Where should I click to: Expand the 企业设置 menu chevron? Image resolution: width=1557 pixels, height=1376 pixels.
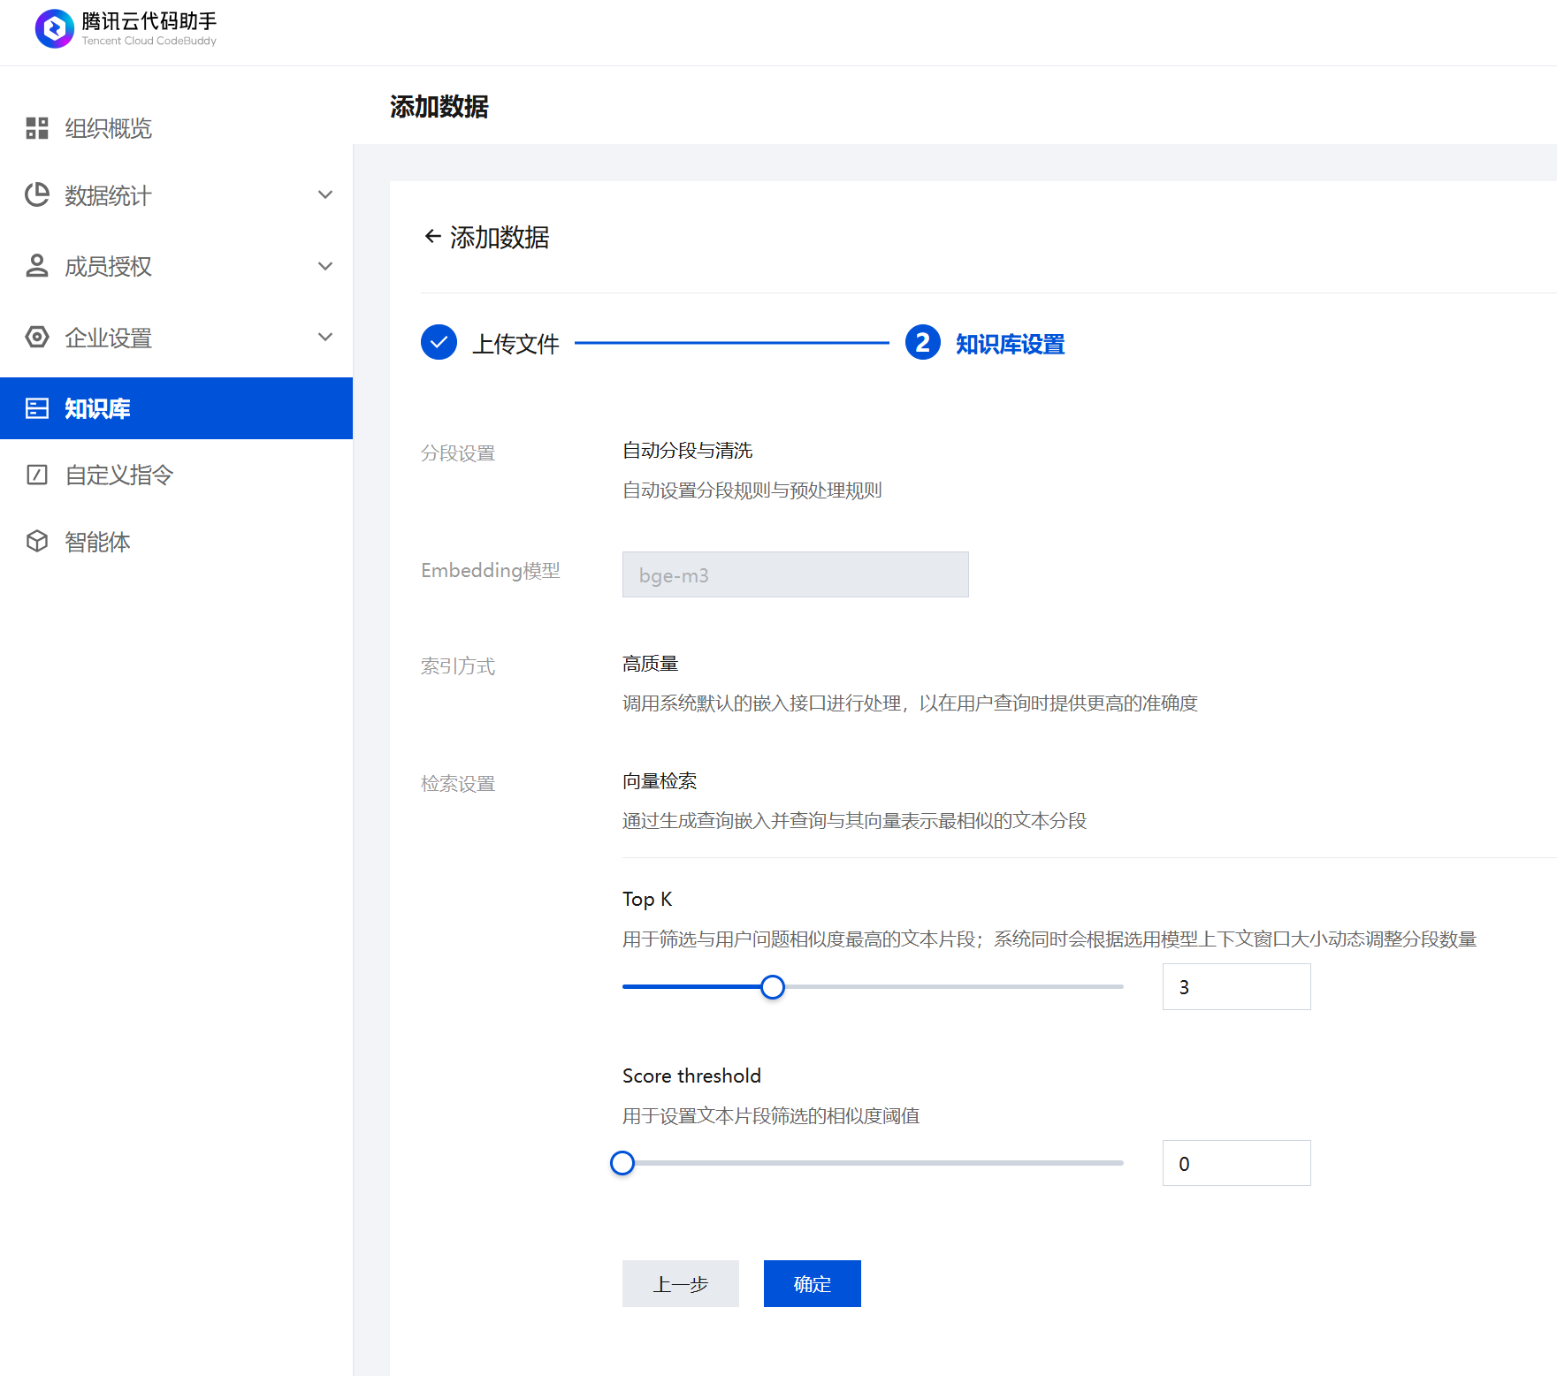(325, 338)
